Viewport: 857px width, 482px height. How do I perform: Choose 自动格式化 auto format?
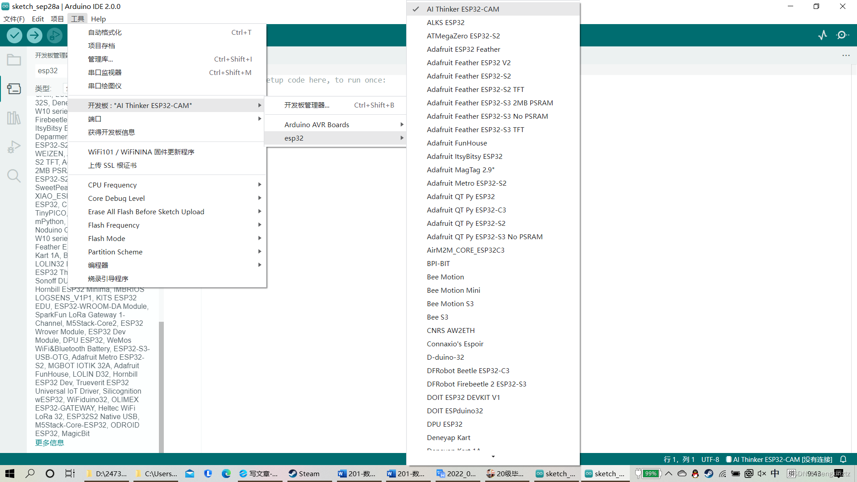click(x=167, y=32)
